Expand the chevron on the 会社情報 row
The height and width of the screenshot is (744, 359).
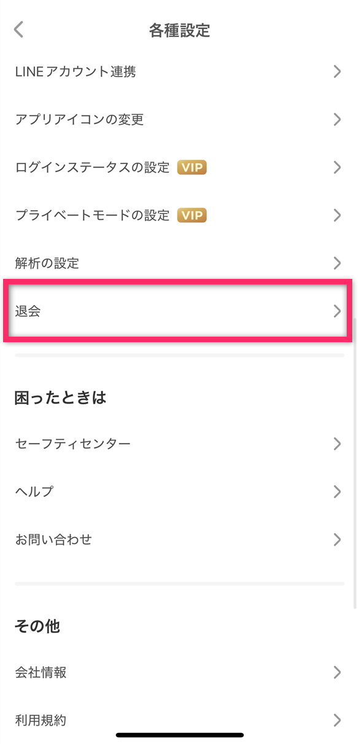pos(338,672)
